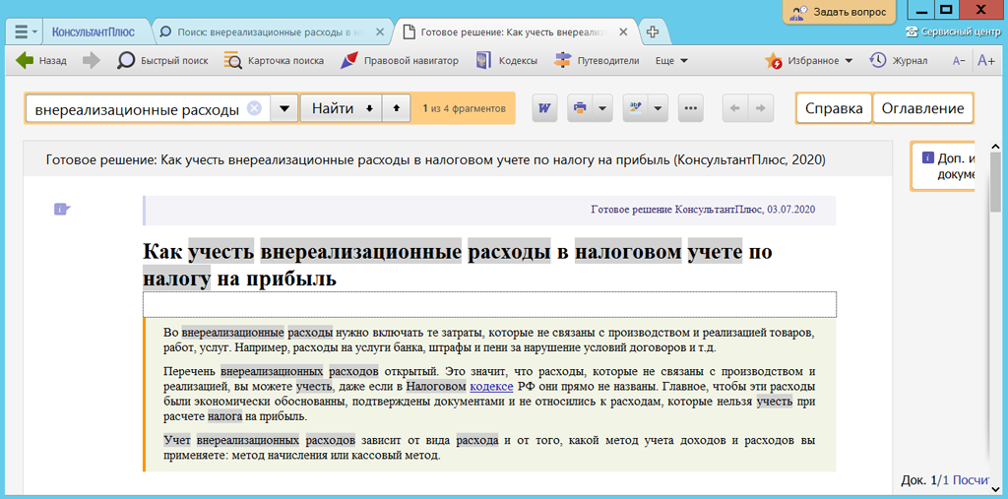Click into the document search input field
1008x499 pixels.
point(136,108)
